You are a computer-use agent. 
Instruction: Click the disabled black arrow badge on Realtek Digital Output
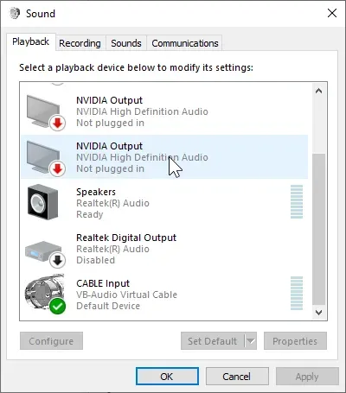click(58, 261)
